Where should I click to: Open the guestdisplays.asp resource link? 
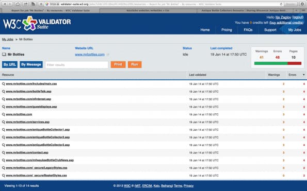coord(31,107)
